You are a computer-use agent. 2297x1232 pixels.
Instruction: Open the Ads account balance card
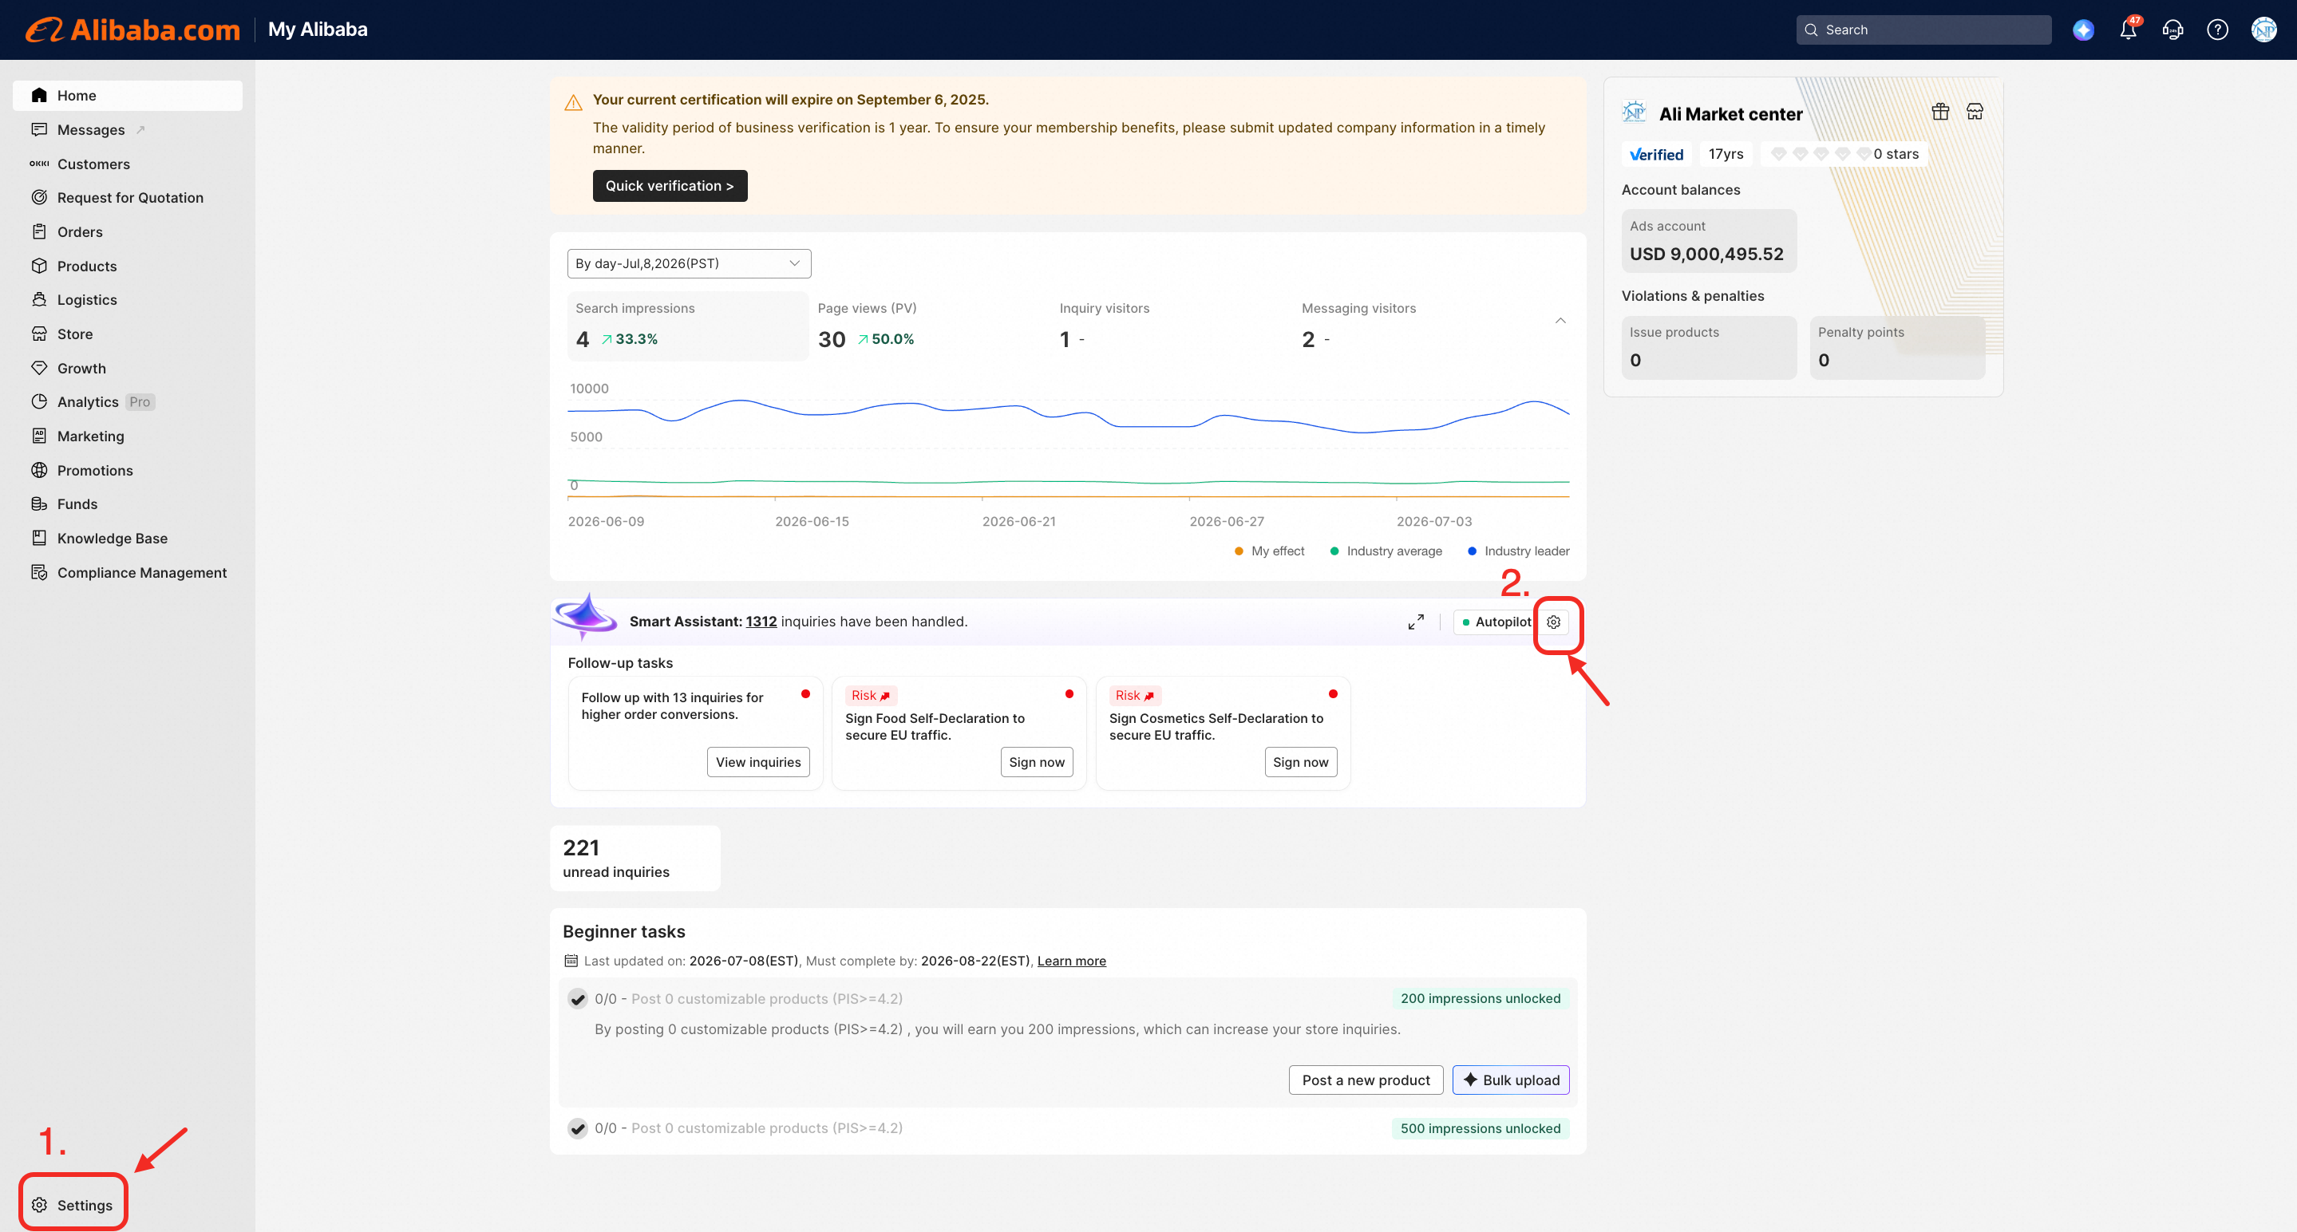1709,241
